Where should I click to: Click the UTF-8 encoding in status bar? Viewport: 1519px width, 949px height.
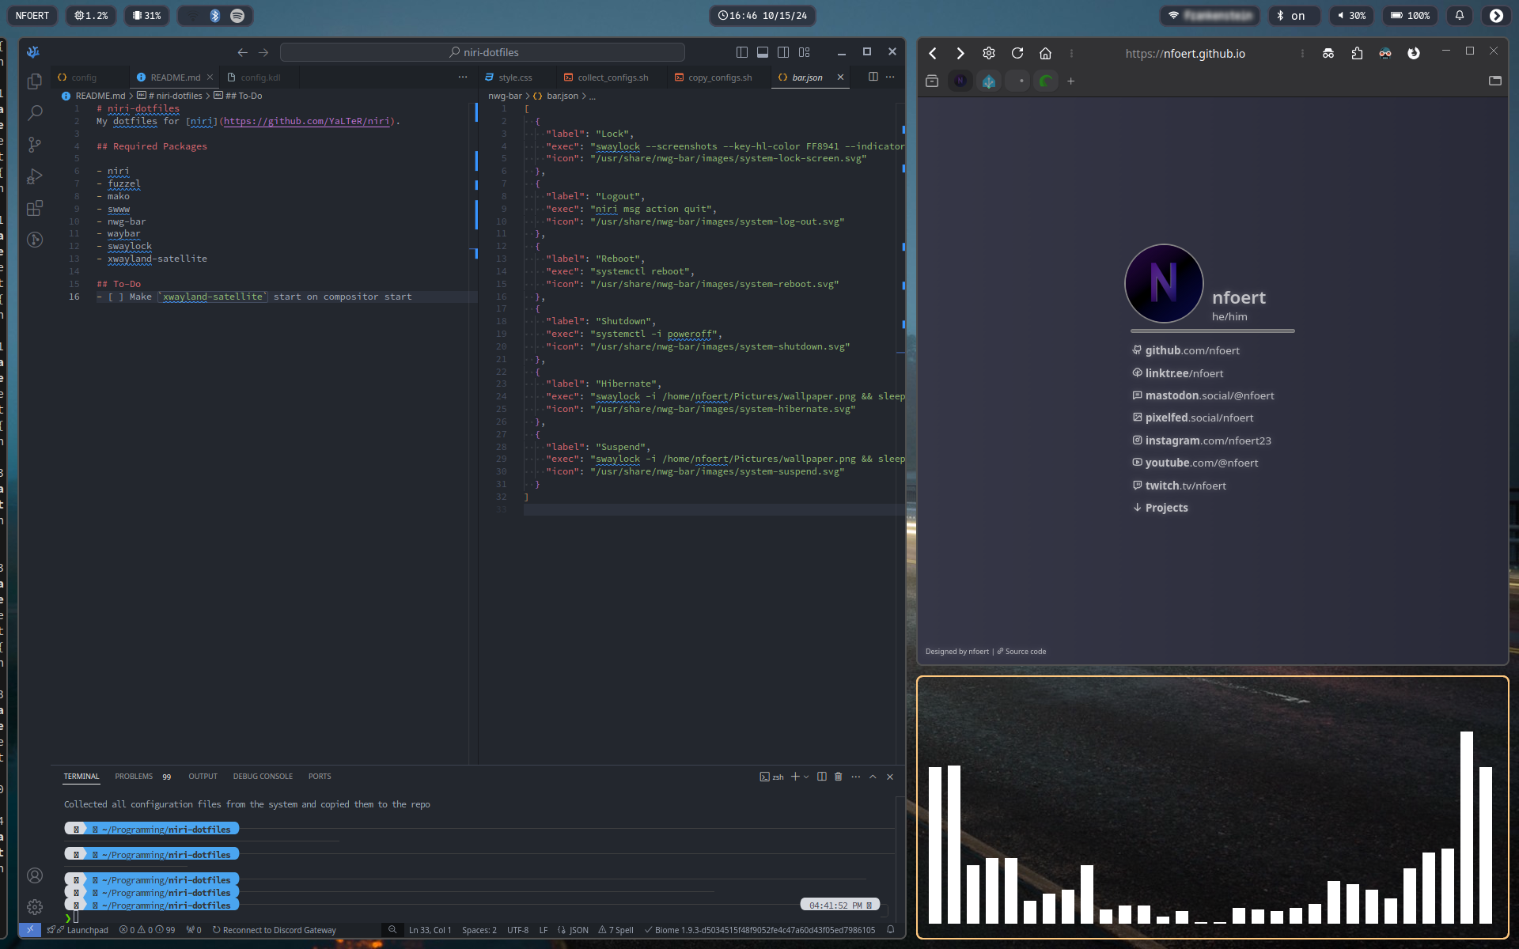click(x=517, y=930)
